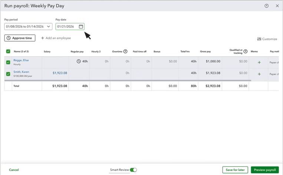Image resolution: width=283 pixels, height=175 pixels.
Task: Click Save for later
Action: coord(235,170)
